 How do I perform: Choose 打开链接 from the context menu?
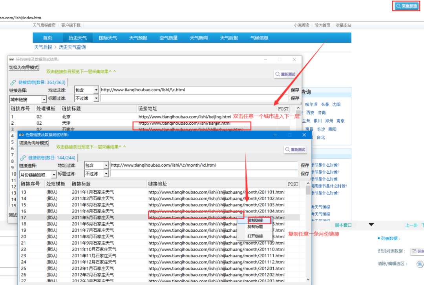point(255,236)
